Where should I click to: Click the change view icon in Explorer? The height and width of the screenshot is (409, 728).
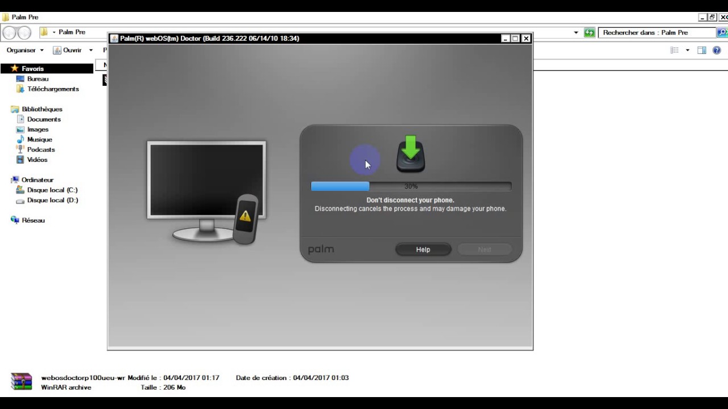coord(675,50)
